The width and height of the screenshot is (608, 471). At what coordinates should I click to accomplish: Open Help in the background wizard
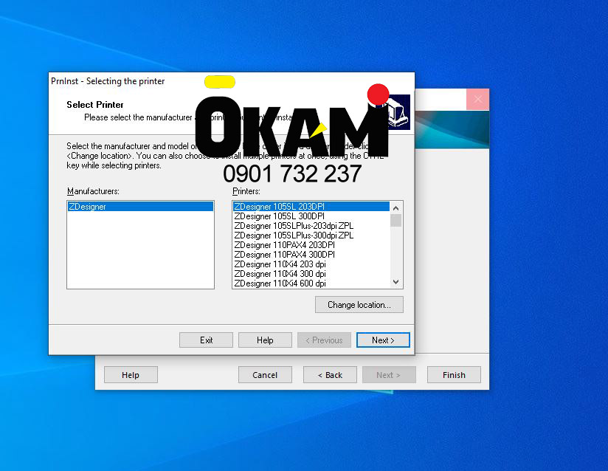pyautogui.click(x=131, y=375)
